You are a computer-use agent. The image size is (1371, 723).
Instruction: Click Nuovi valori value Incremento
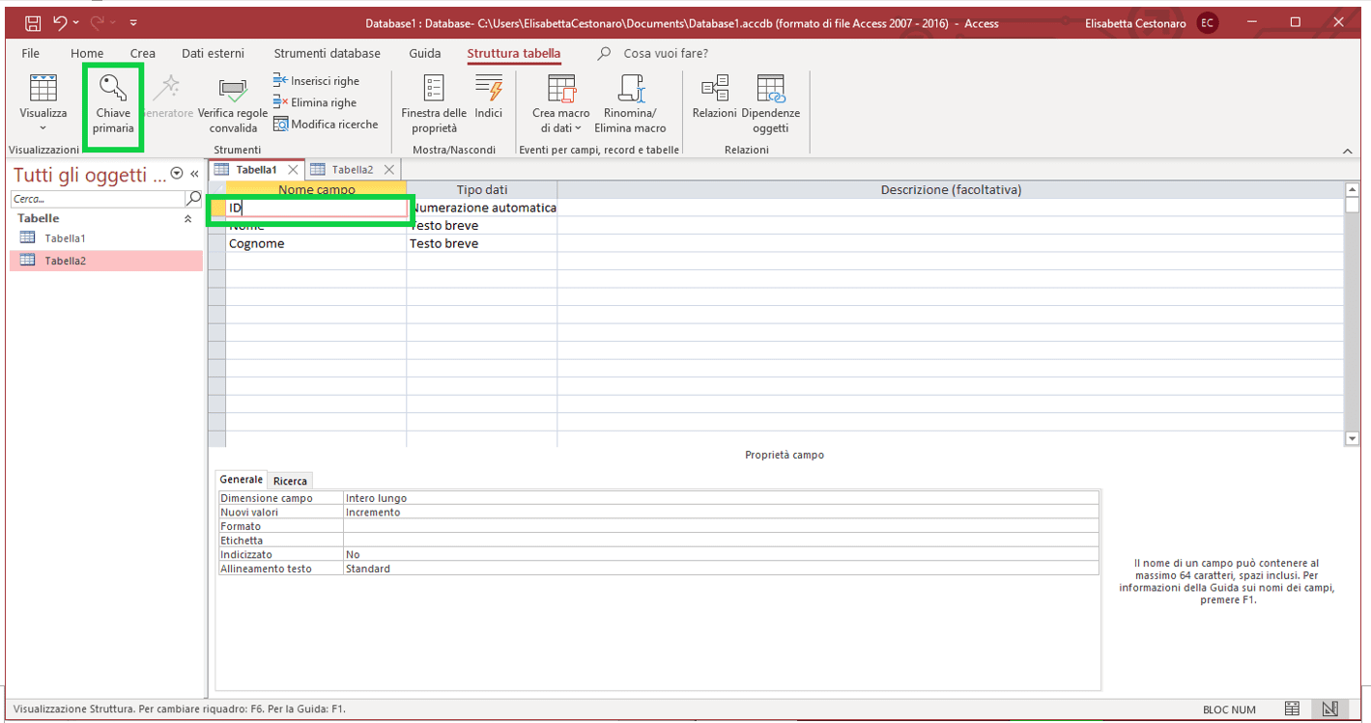pos(721,513)
